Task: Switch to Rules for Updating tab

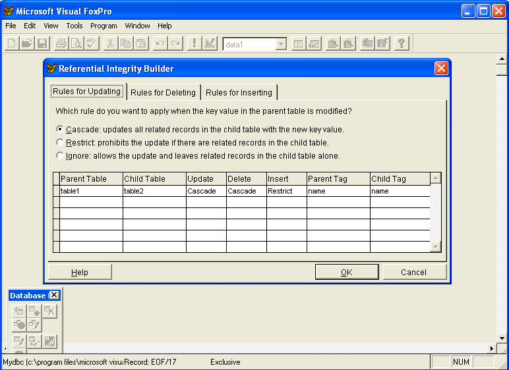Action: click(86, 92)
